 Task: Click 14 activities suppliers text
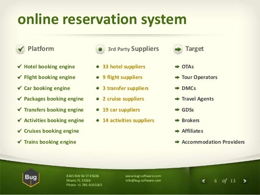(128, 120)
